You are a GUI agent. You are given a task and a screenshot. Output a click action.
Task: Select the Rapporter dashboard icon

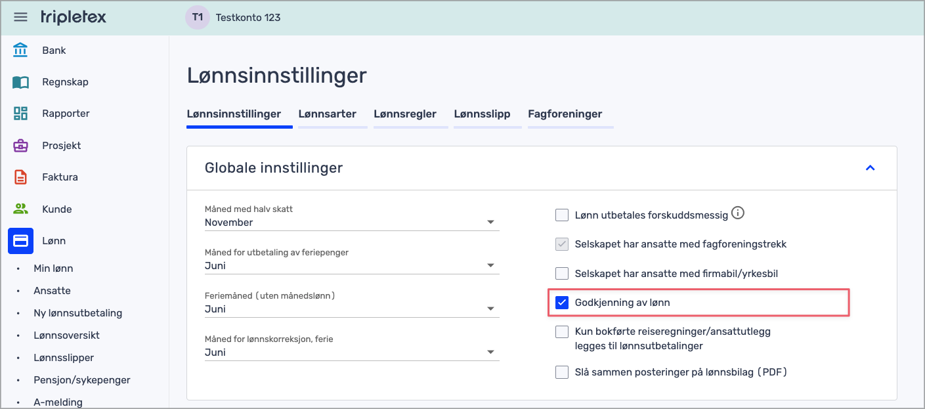20,114
